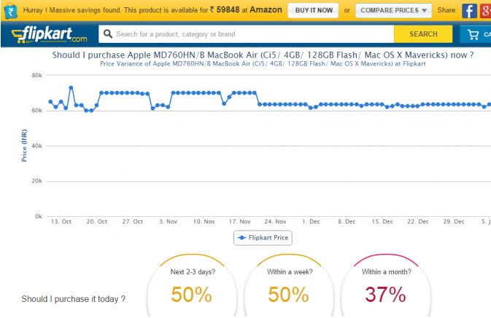Select the Within a month 37% circle
Viewport: 491px width, 318px height.
(386, 286)
